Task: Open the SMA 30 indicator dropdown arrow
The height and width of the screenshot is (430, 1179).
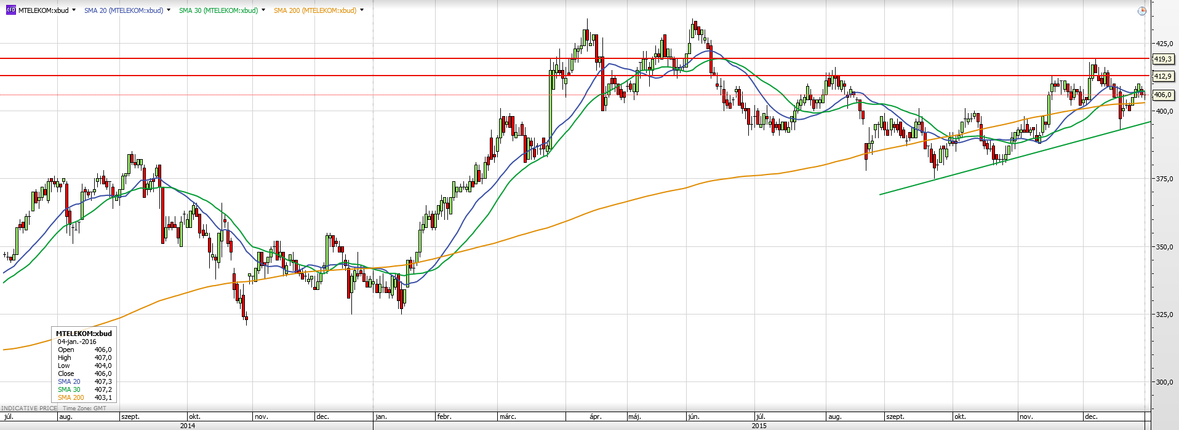Action: point(263,10)
